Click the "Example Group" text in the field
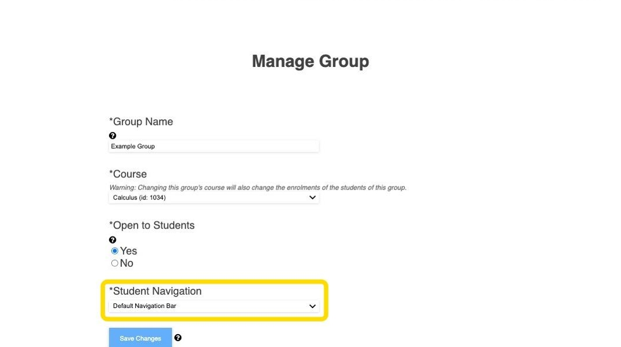 coord(133,146)
